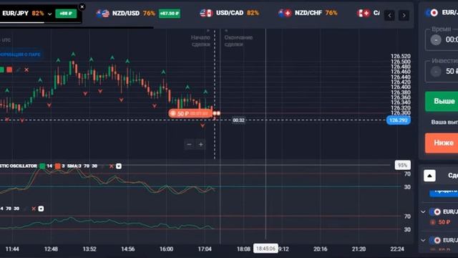Collapse trades panel with up-arrow button
The height and width of the screenshot is (258, 458).
pos(429,176)
